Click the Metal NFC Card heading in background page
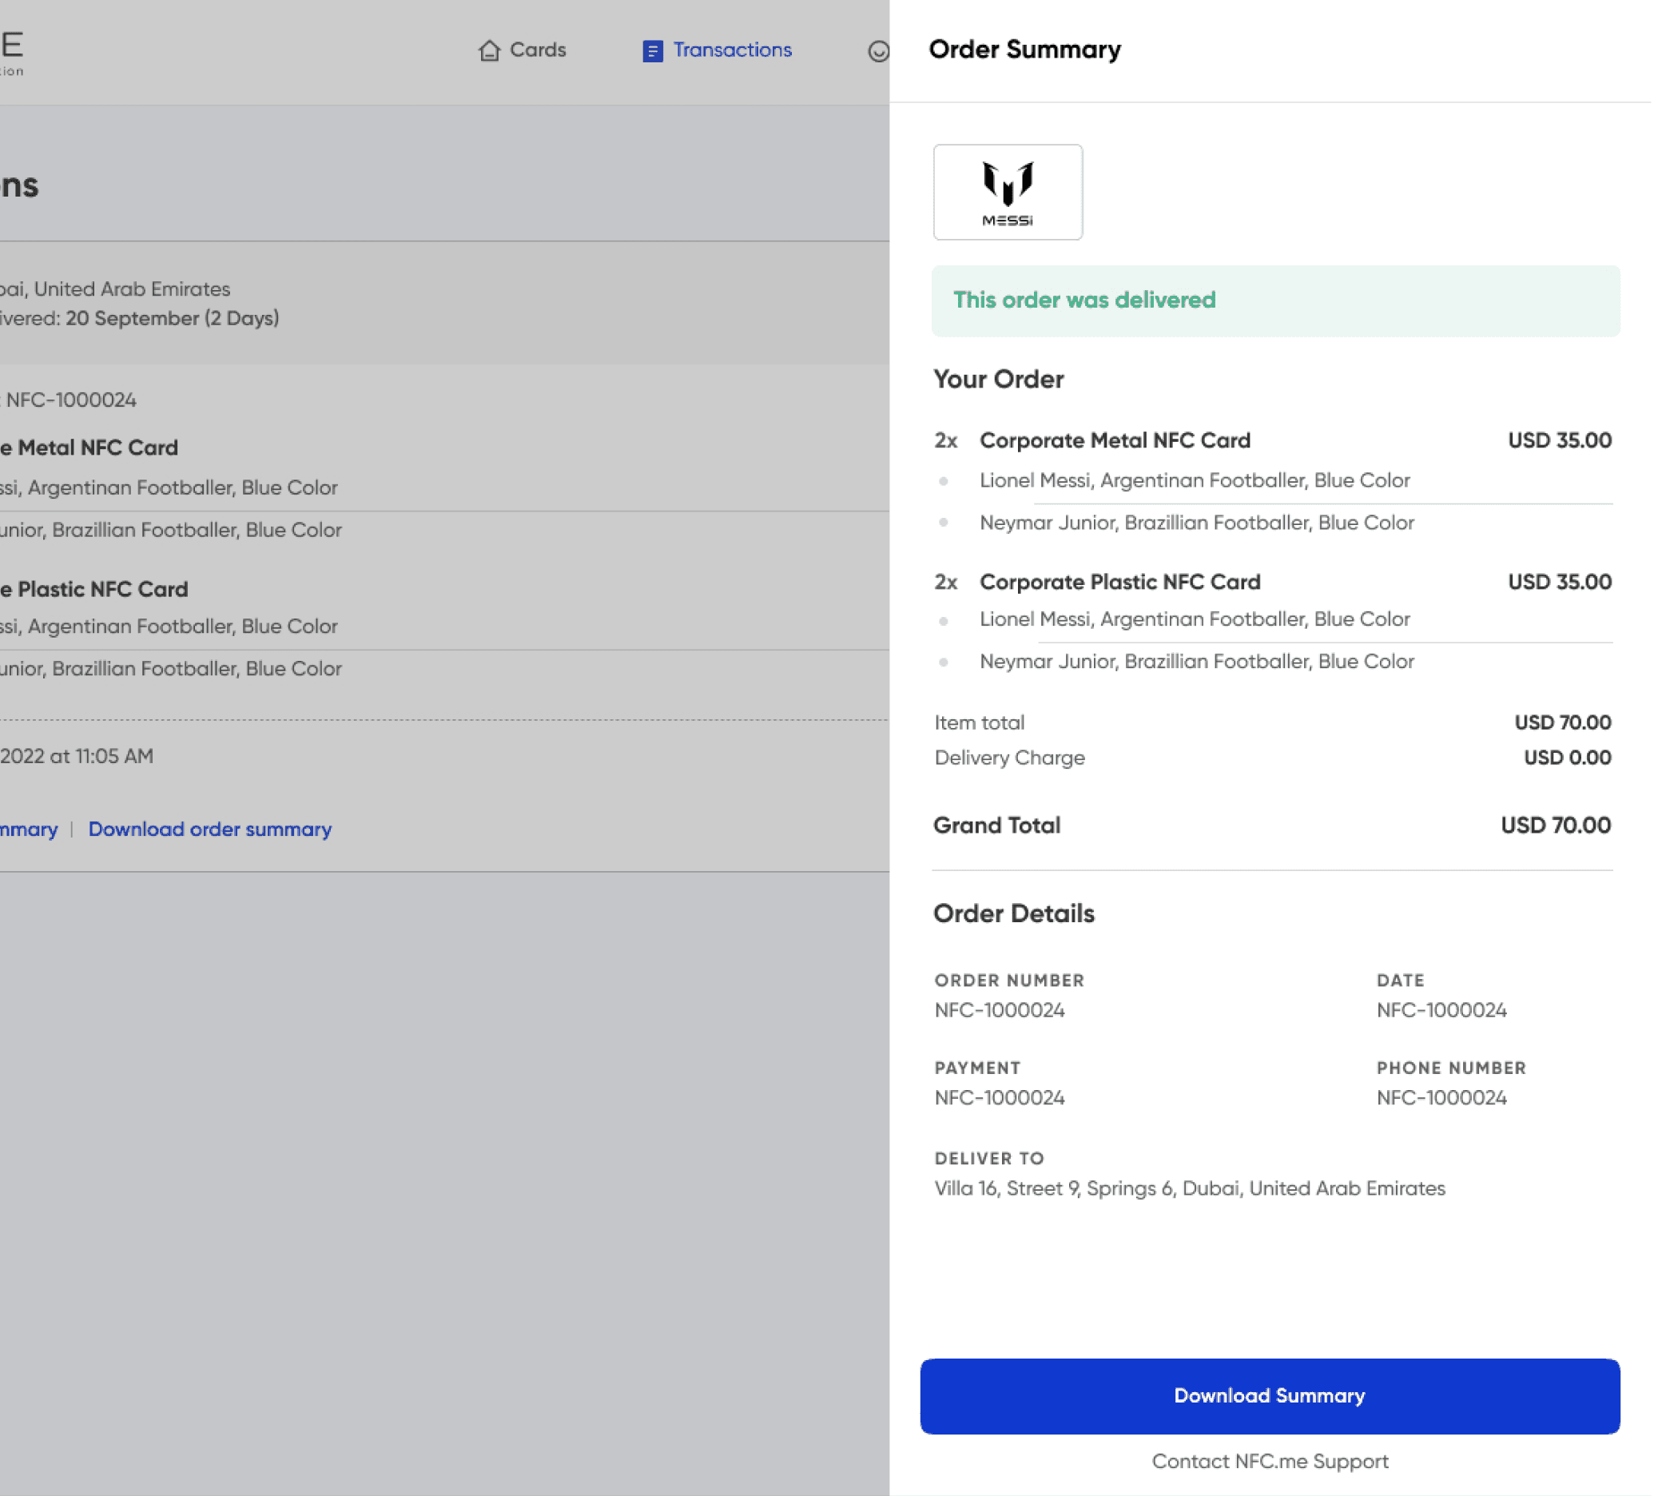 89,448
